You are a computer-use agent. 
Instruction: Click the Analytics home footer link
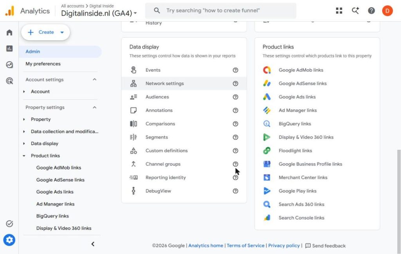206,245
